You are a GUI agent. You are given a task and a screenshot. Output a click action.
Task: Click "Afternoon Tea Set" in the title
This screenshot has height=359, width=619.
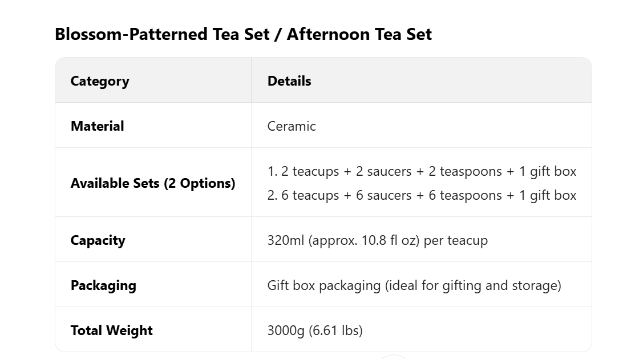coord(359,34)
